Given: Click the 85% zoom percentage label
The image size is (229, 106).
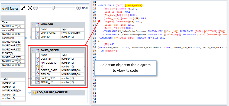Looking at the screenshot, I should (85, 8).
